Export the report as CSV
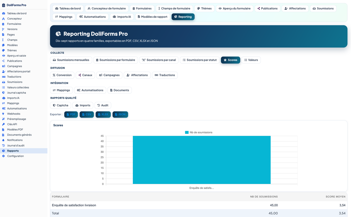 (x=87, y=114)
